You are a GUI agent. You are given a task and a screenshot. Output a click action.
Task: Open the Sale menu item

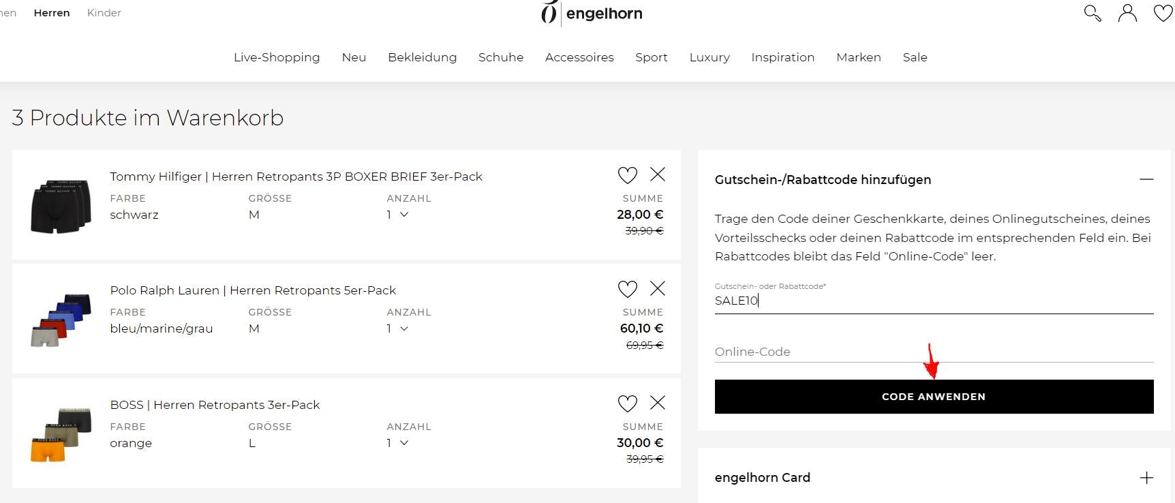(915, 57)
